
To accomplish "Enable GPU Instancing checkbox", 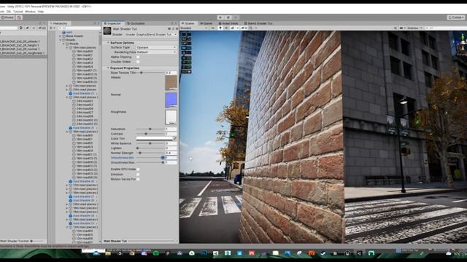I will (x=138, y=170).
